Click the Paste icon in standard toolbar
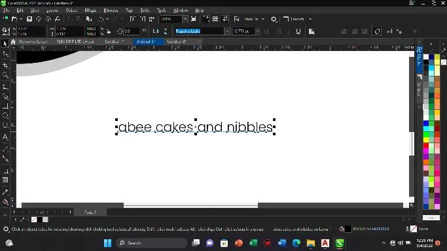The width and height of the screenshot is (447, 251). tap(89, 19)
